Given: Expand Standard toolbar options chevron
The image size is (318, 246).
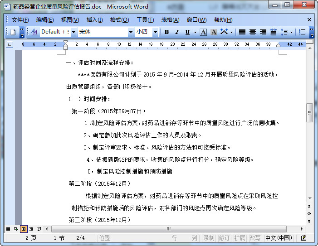Looking at the screenshot, I should [x=22, y=33].
